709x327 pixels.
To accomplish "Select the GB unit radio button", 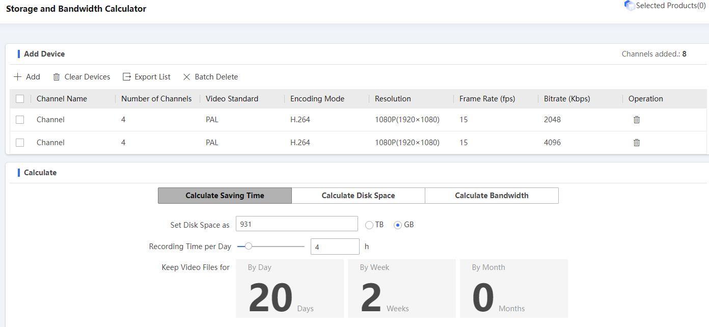I will (x=398, y=225).
